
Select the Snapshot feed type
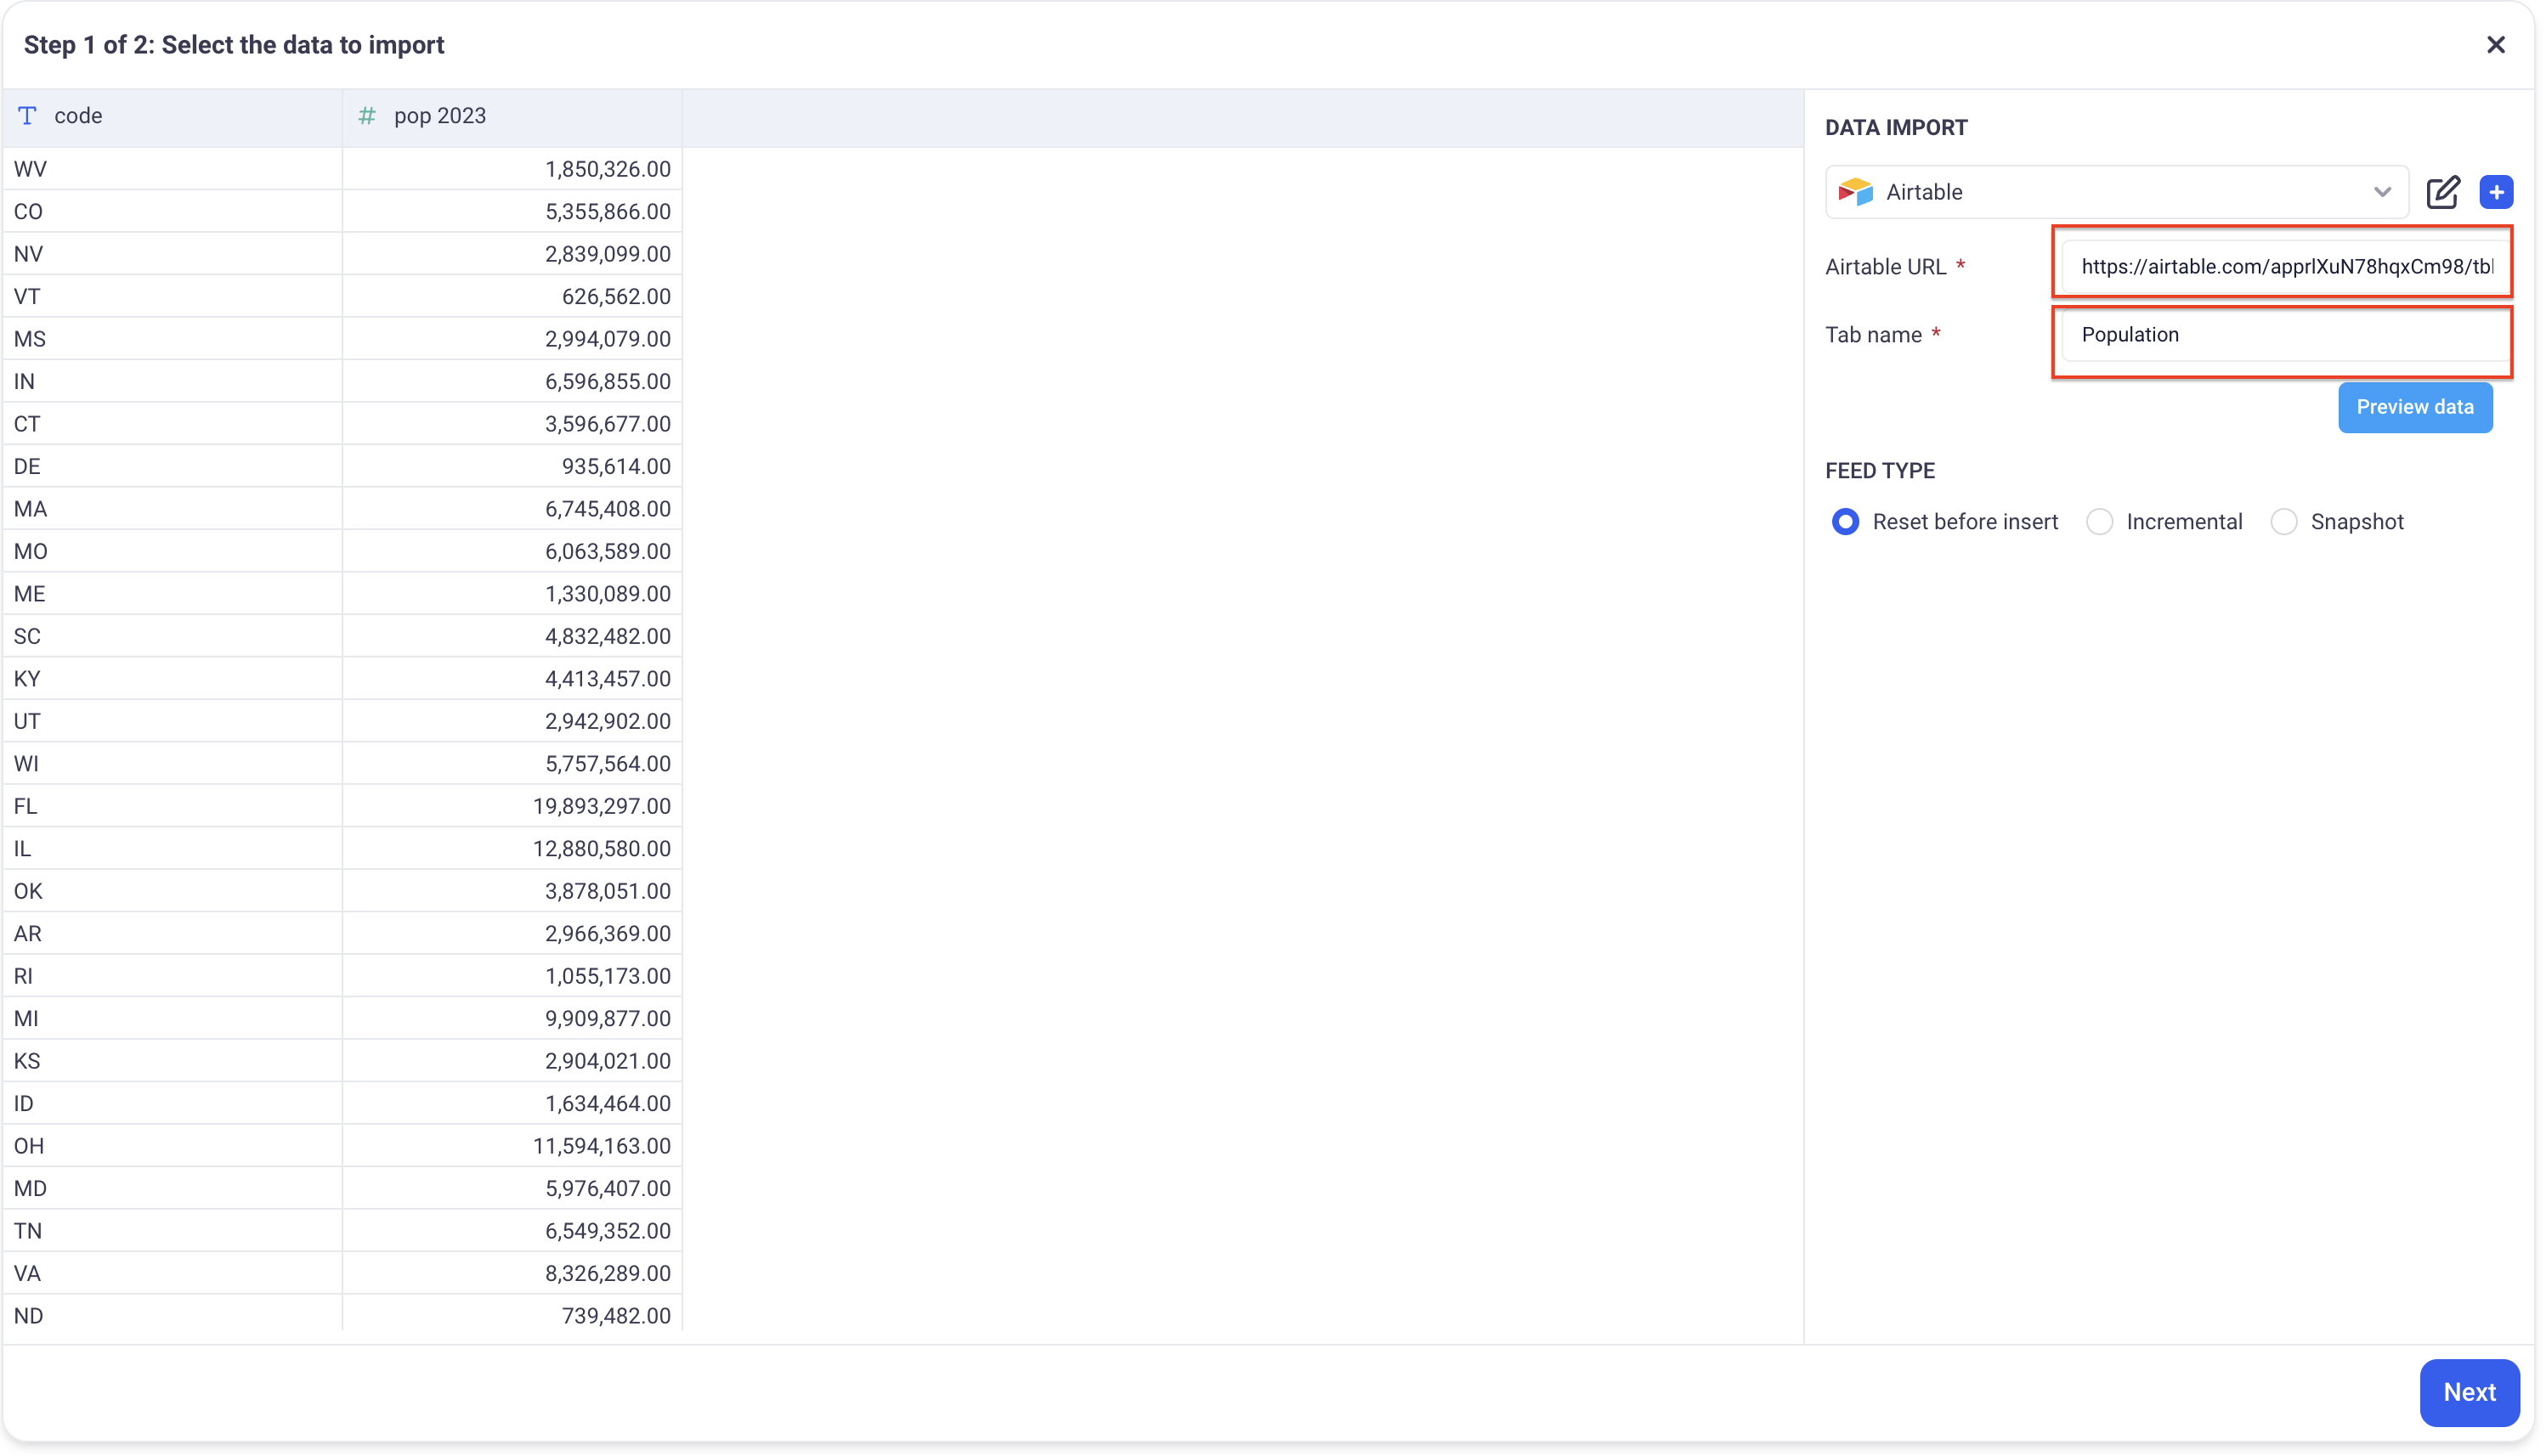coord(2283,522)
